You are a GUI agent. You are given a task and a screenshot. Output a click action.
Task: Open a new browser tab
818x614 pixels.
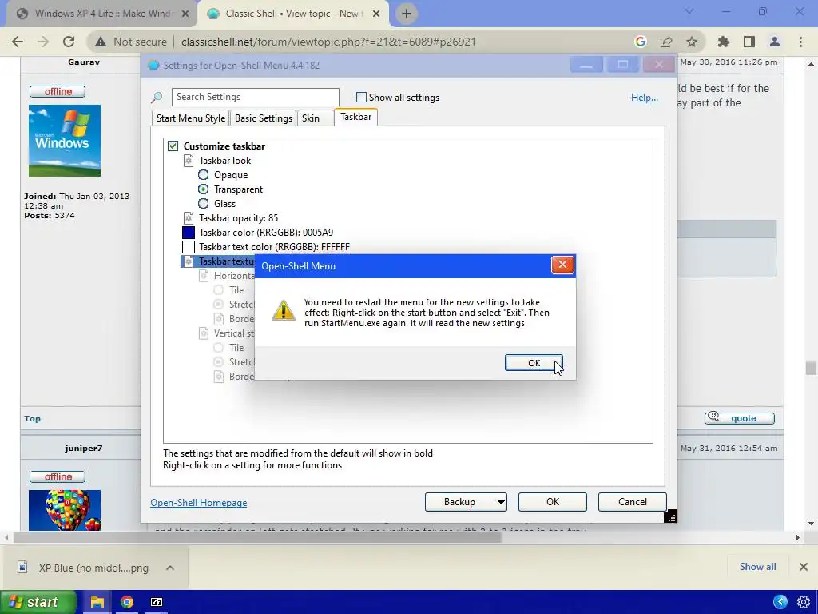[x=407, y=14]
